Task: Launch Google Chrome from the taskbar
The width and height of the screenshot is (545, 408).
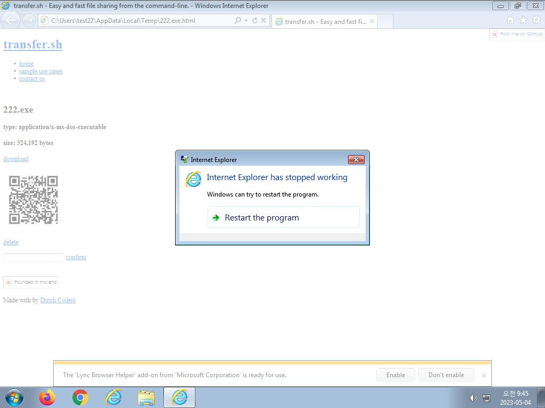Action: (80, 397)
